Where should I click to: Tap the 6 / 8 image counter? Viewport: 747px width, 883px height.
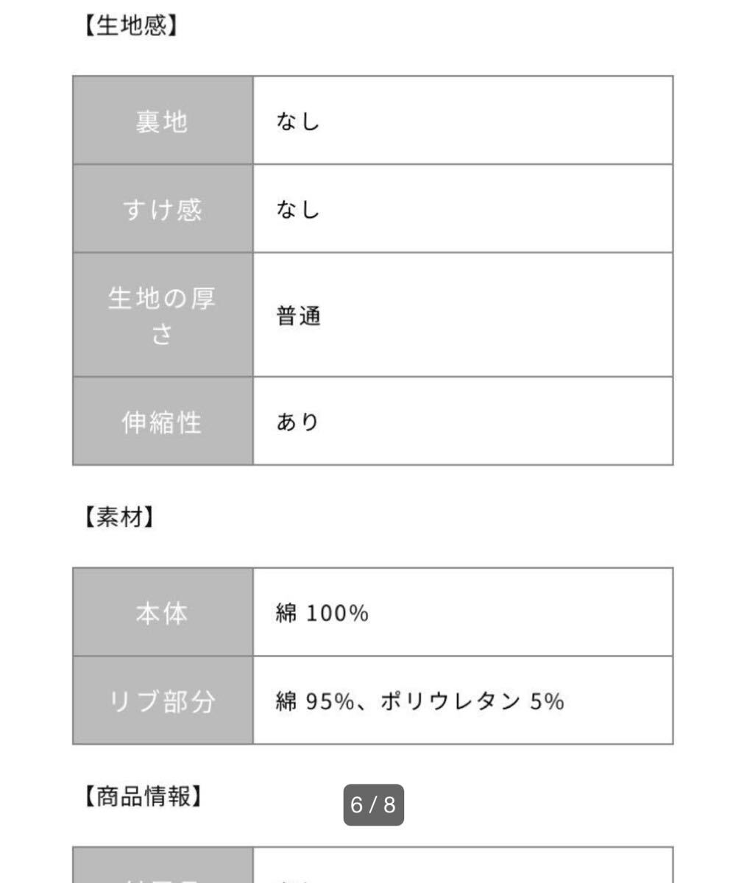coord(373,805)
